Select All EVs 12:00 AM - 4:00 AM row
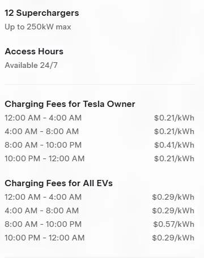Image resolution: width=204 pixels, height=258 pixels. coord(100,197)
